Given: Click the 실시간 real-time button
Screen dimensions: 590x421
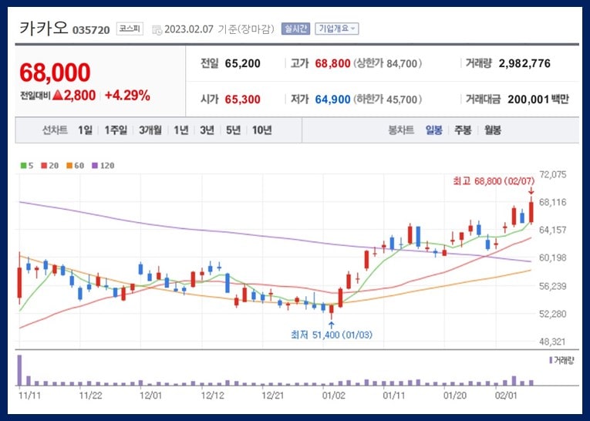Looking at the screenshot, I should 295,29.
